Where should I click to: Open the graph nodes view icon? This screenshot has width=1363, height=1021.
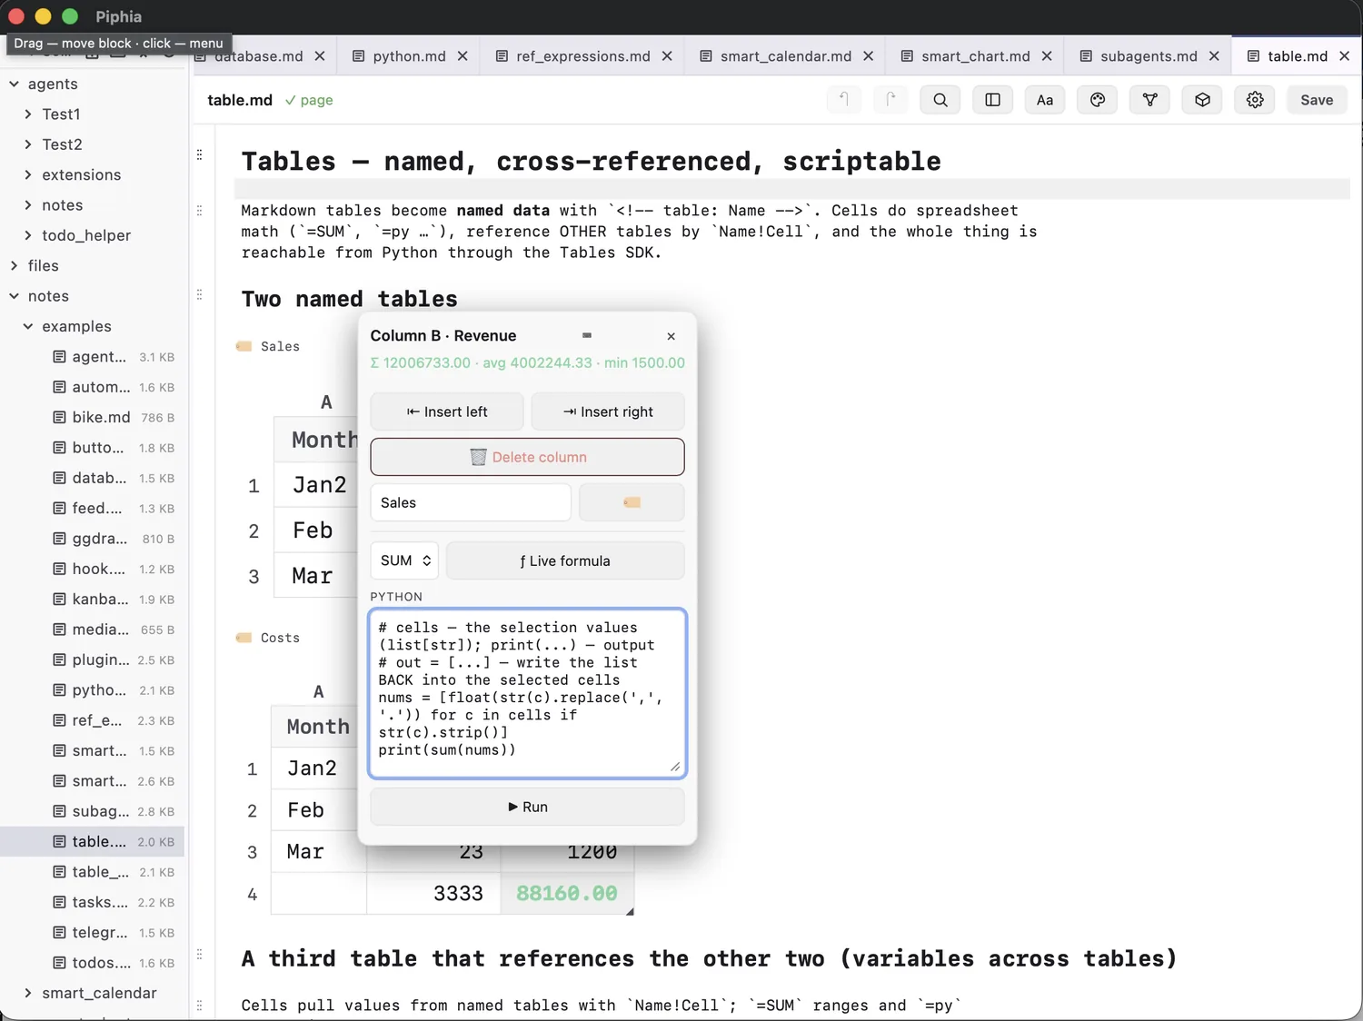coord(1149,100)
